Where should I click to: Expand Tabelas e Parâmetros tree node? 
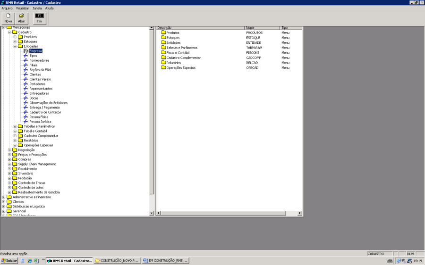tap(15, 126)
